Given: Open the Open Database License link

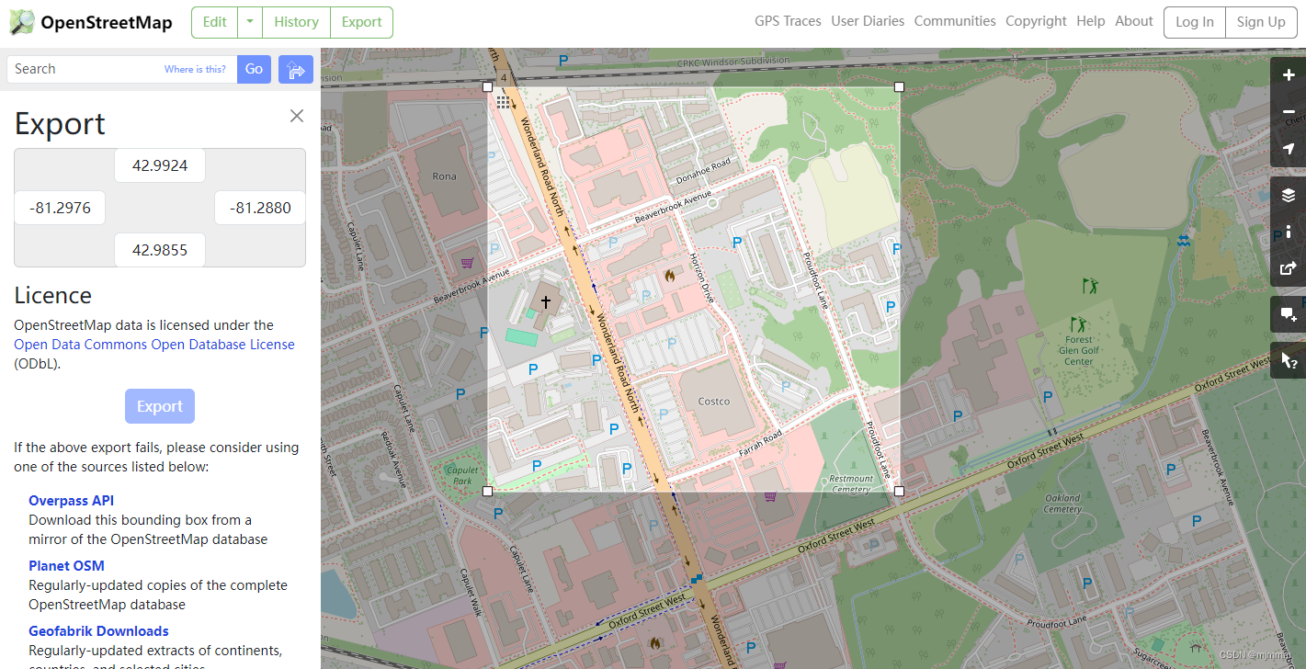Looking at the screenshot, I should 154,345.
